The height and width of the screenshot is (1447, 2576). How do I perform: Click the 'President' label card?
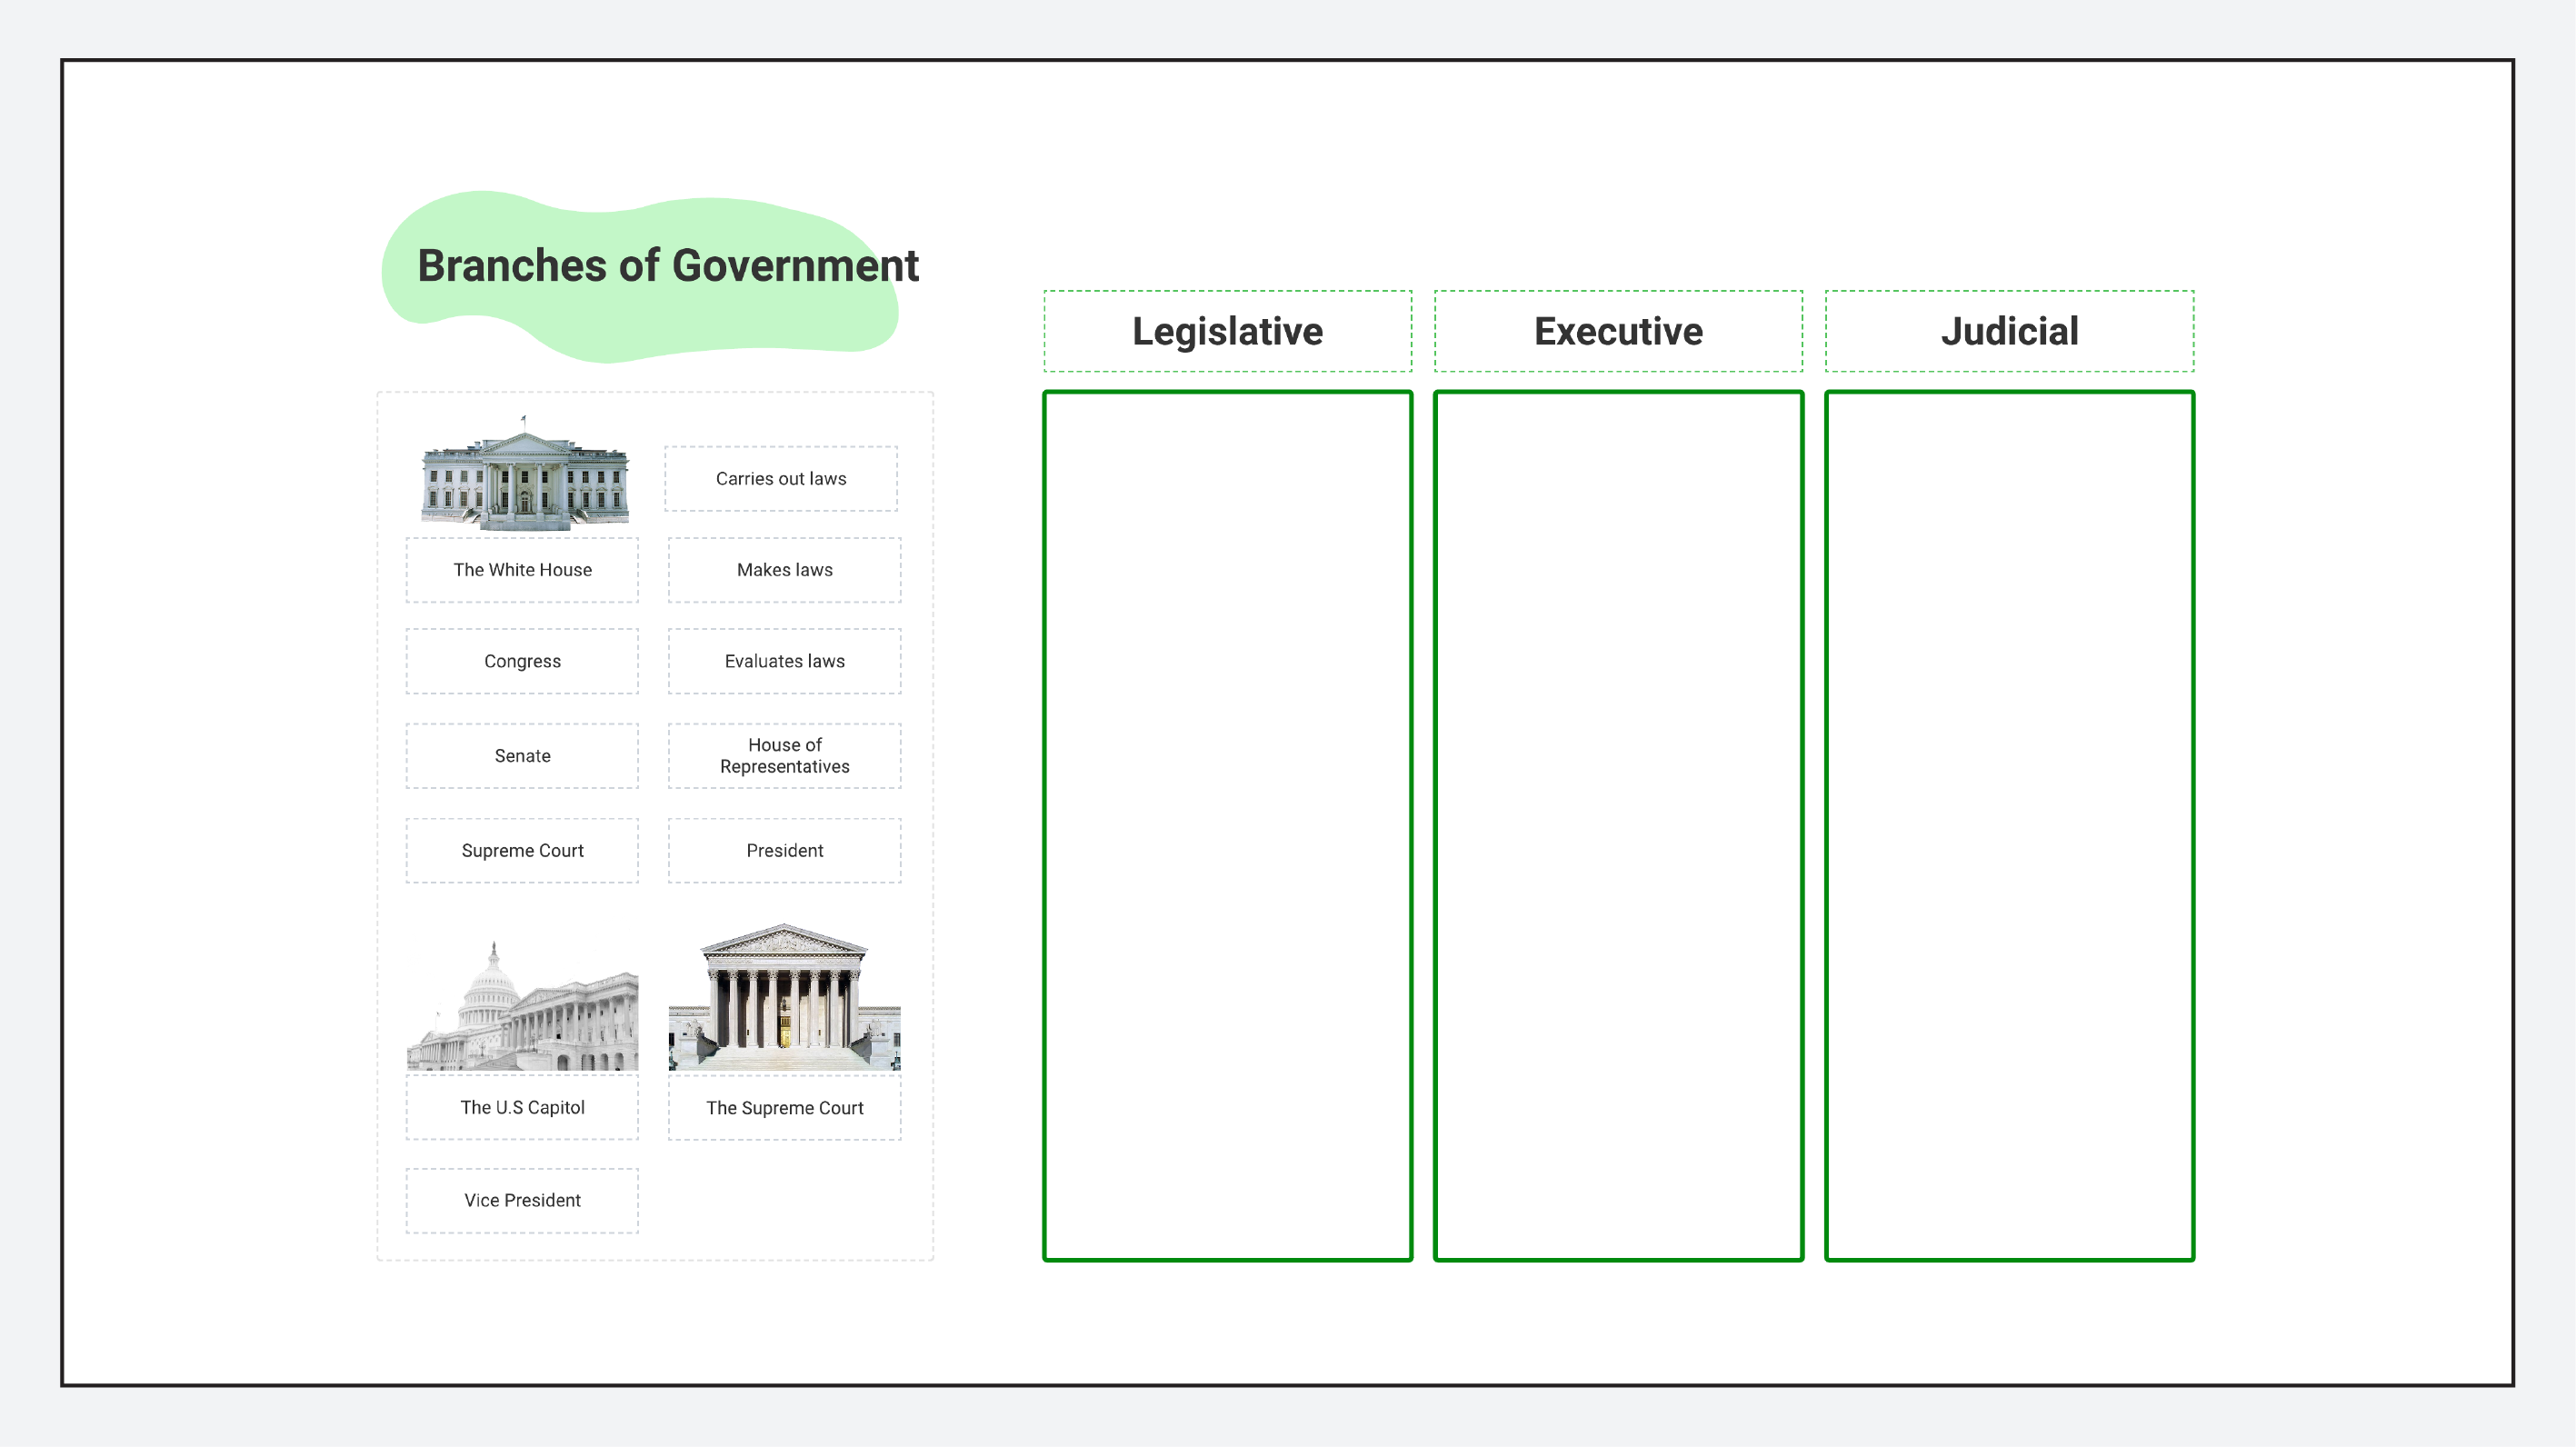pos(784,849)
